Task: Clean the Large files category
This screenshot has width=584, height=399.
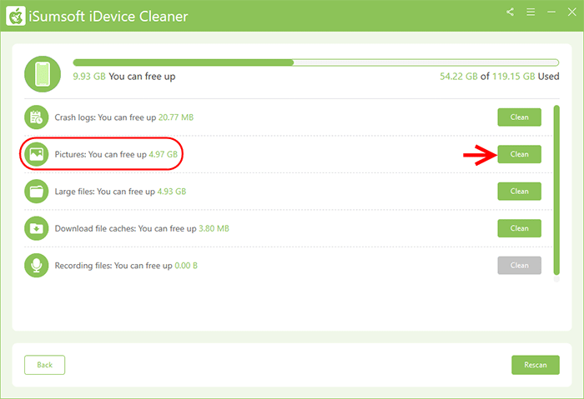Action: (519, 191)
